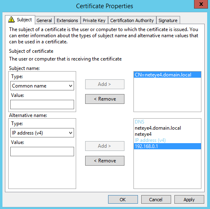The width and height of the screenshot is (210, 209).
Task: Open the Certification Authority tab
Action: [x=132, y=20]
